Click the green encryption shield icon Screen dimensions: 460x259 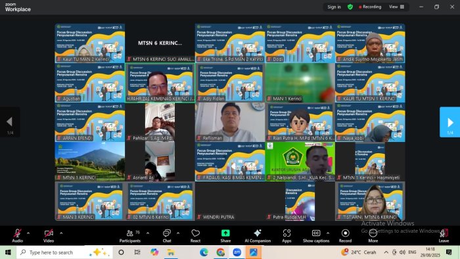point(350,7)
